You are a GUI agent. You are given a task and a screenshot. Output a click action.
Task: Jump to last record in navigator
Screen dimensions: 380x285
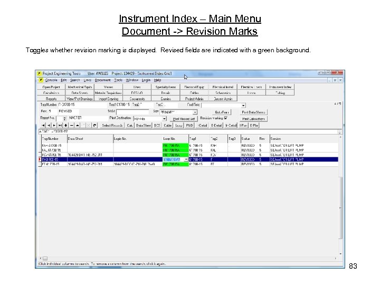pyautogui.click(x=60, y=125)
